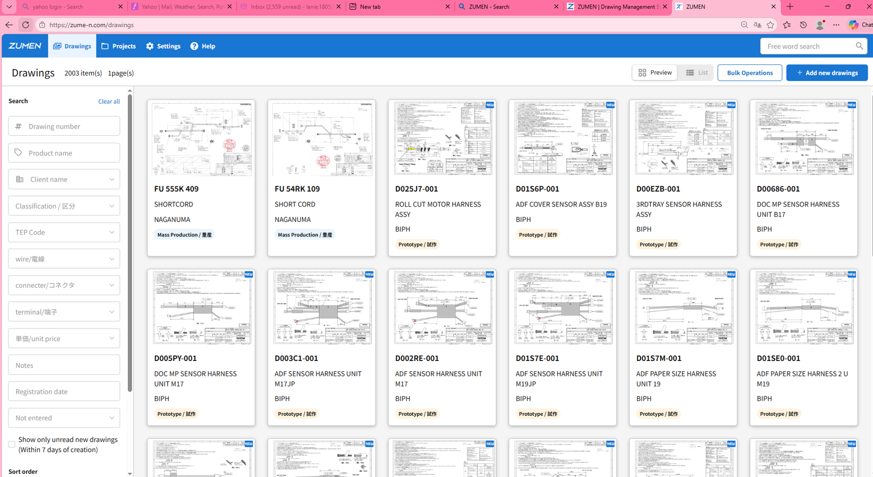Open a new browser tab
The image size is (873, 477).
(790, 7)
